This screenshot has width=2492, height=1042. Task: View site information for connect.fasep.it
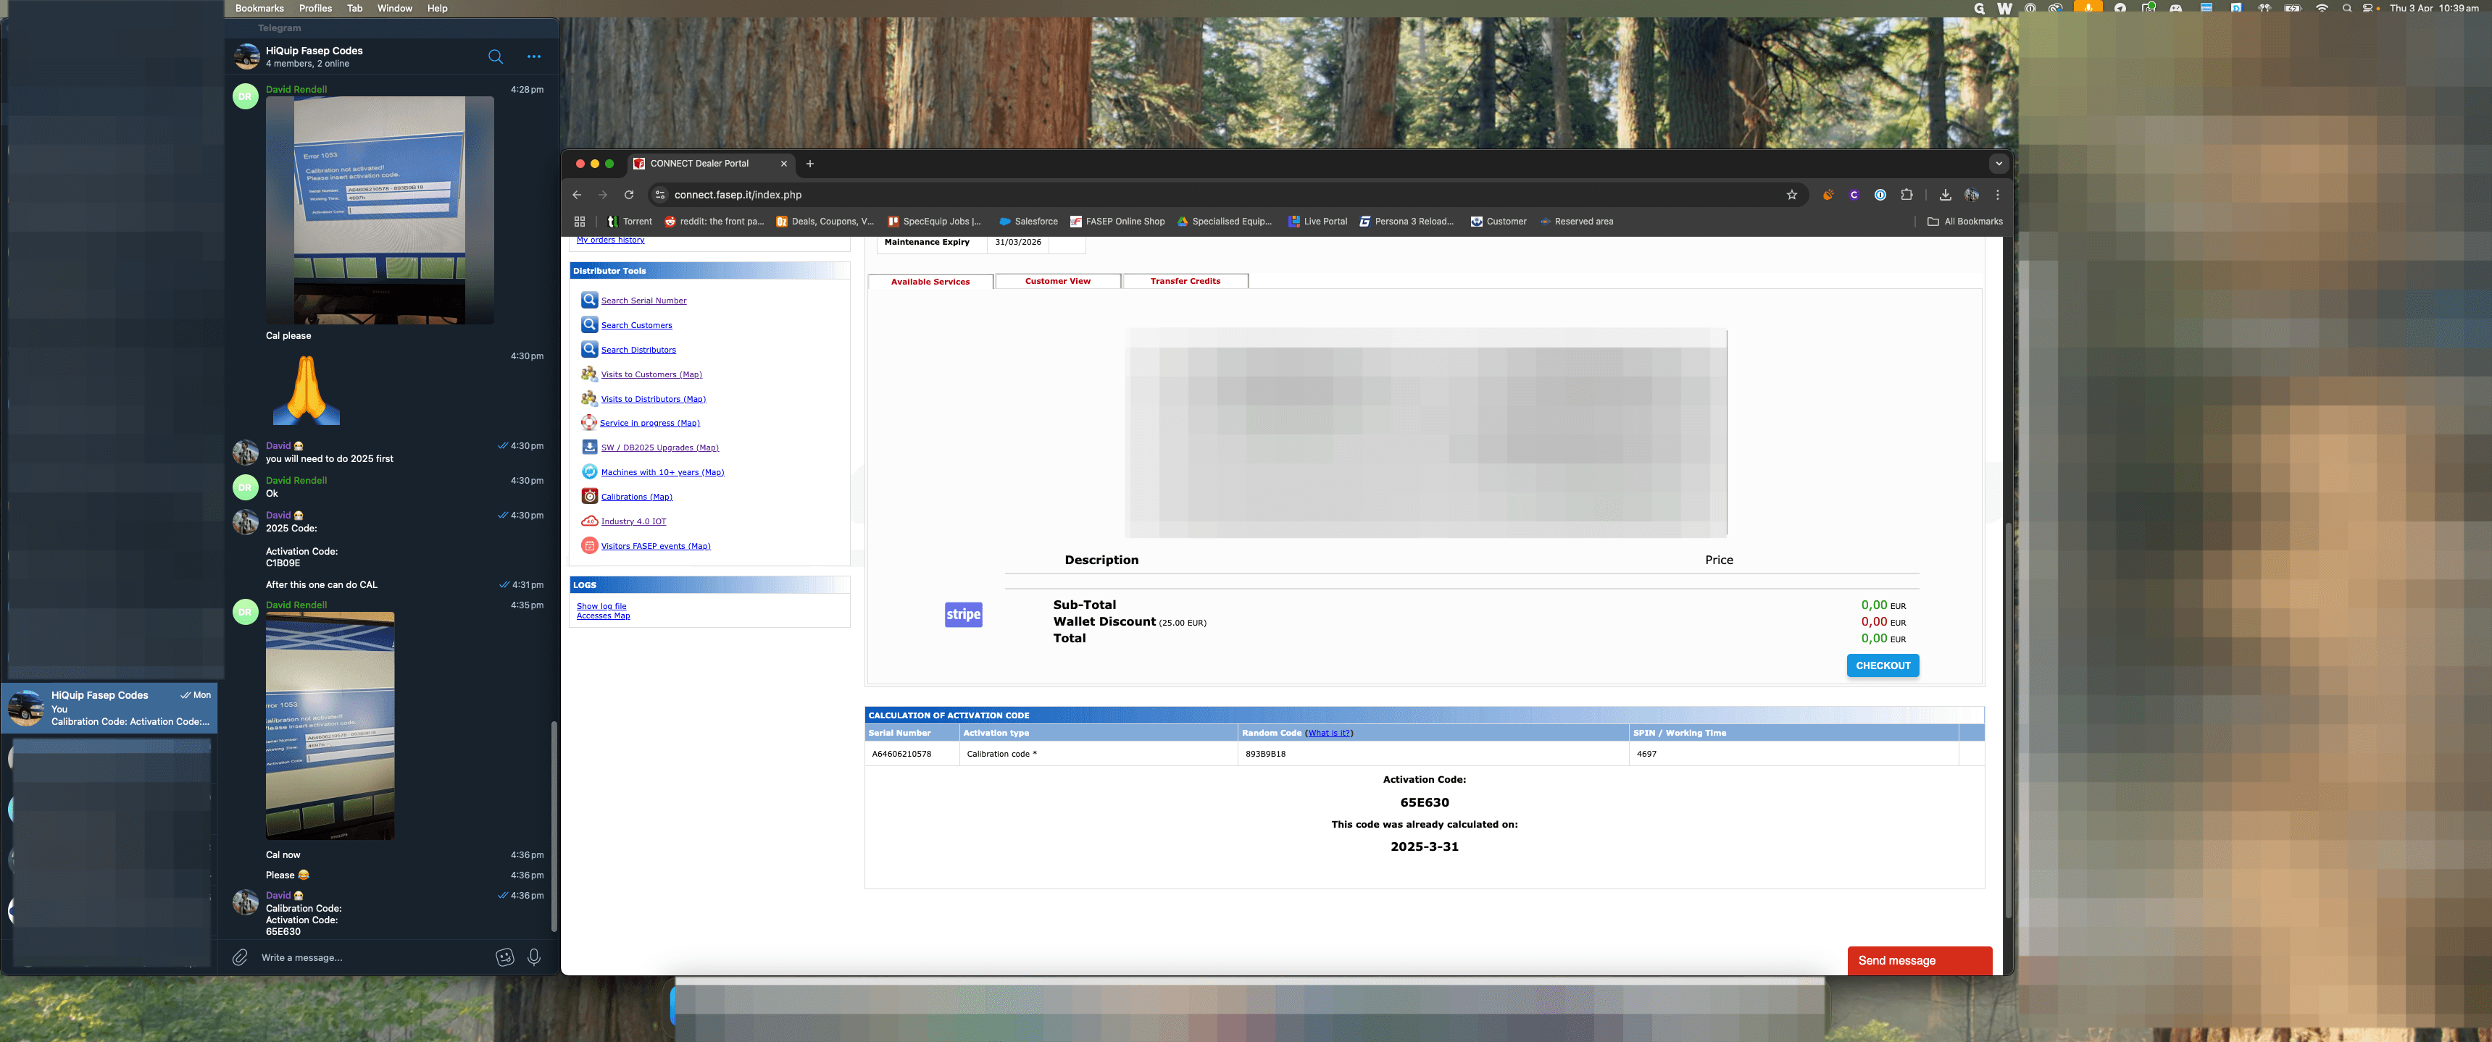coord(659,194)
